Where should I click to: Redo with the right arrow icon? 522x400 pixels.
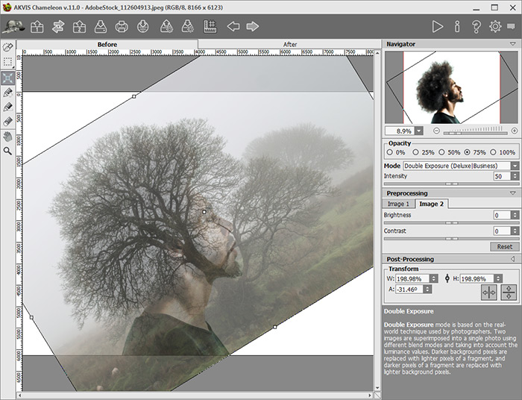252,26
